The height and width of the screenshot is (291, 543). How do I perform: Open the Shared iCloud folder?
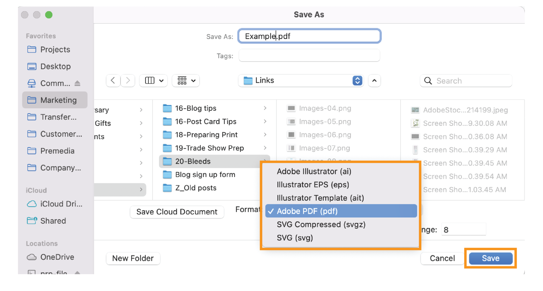click(x=53, y=221)
